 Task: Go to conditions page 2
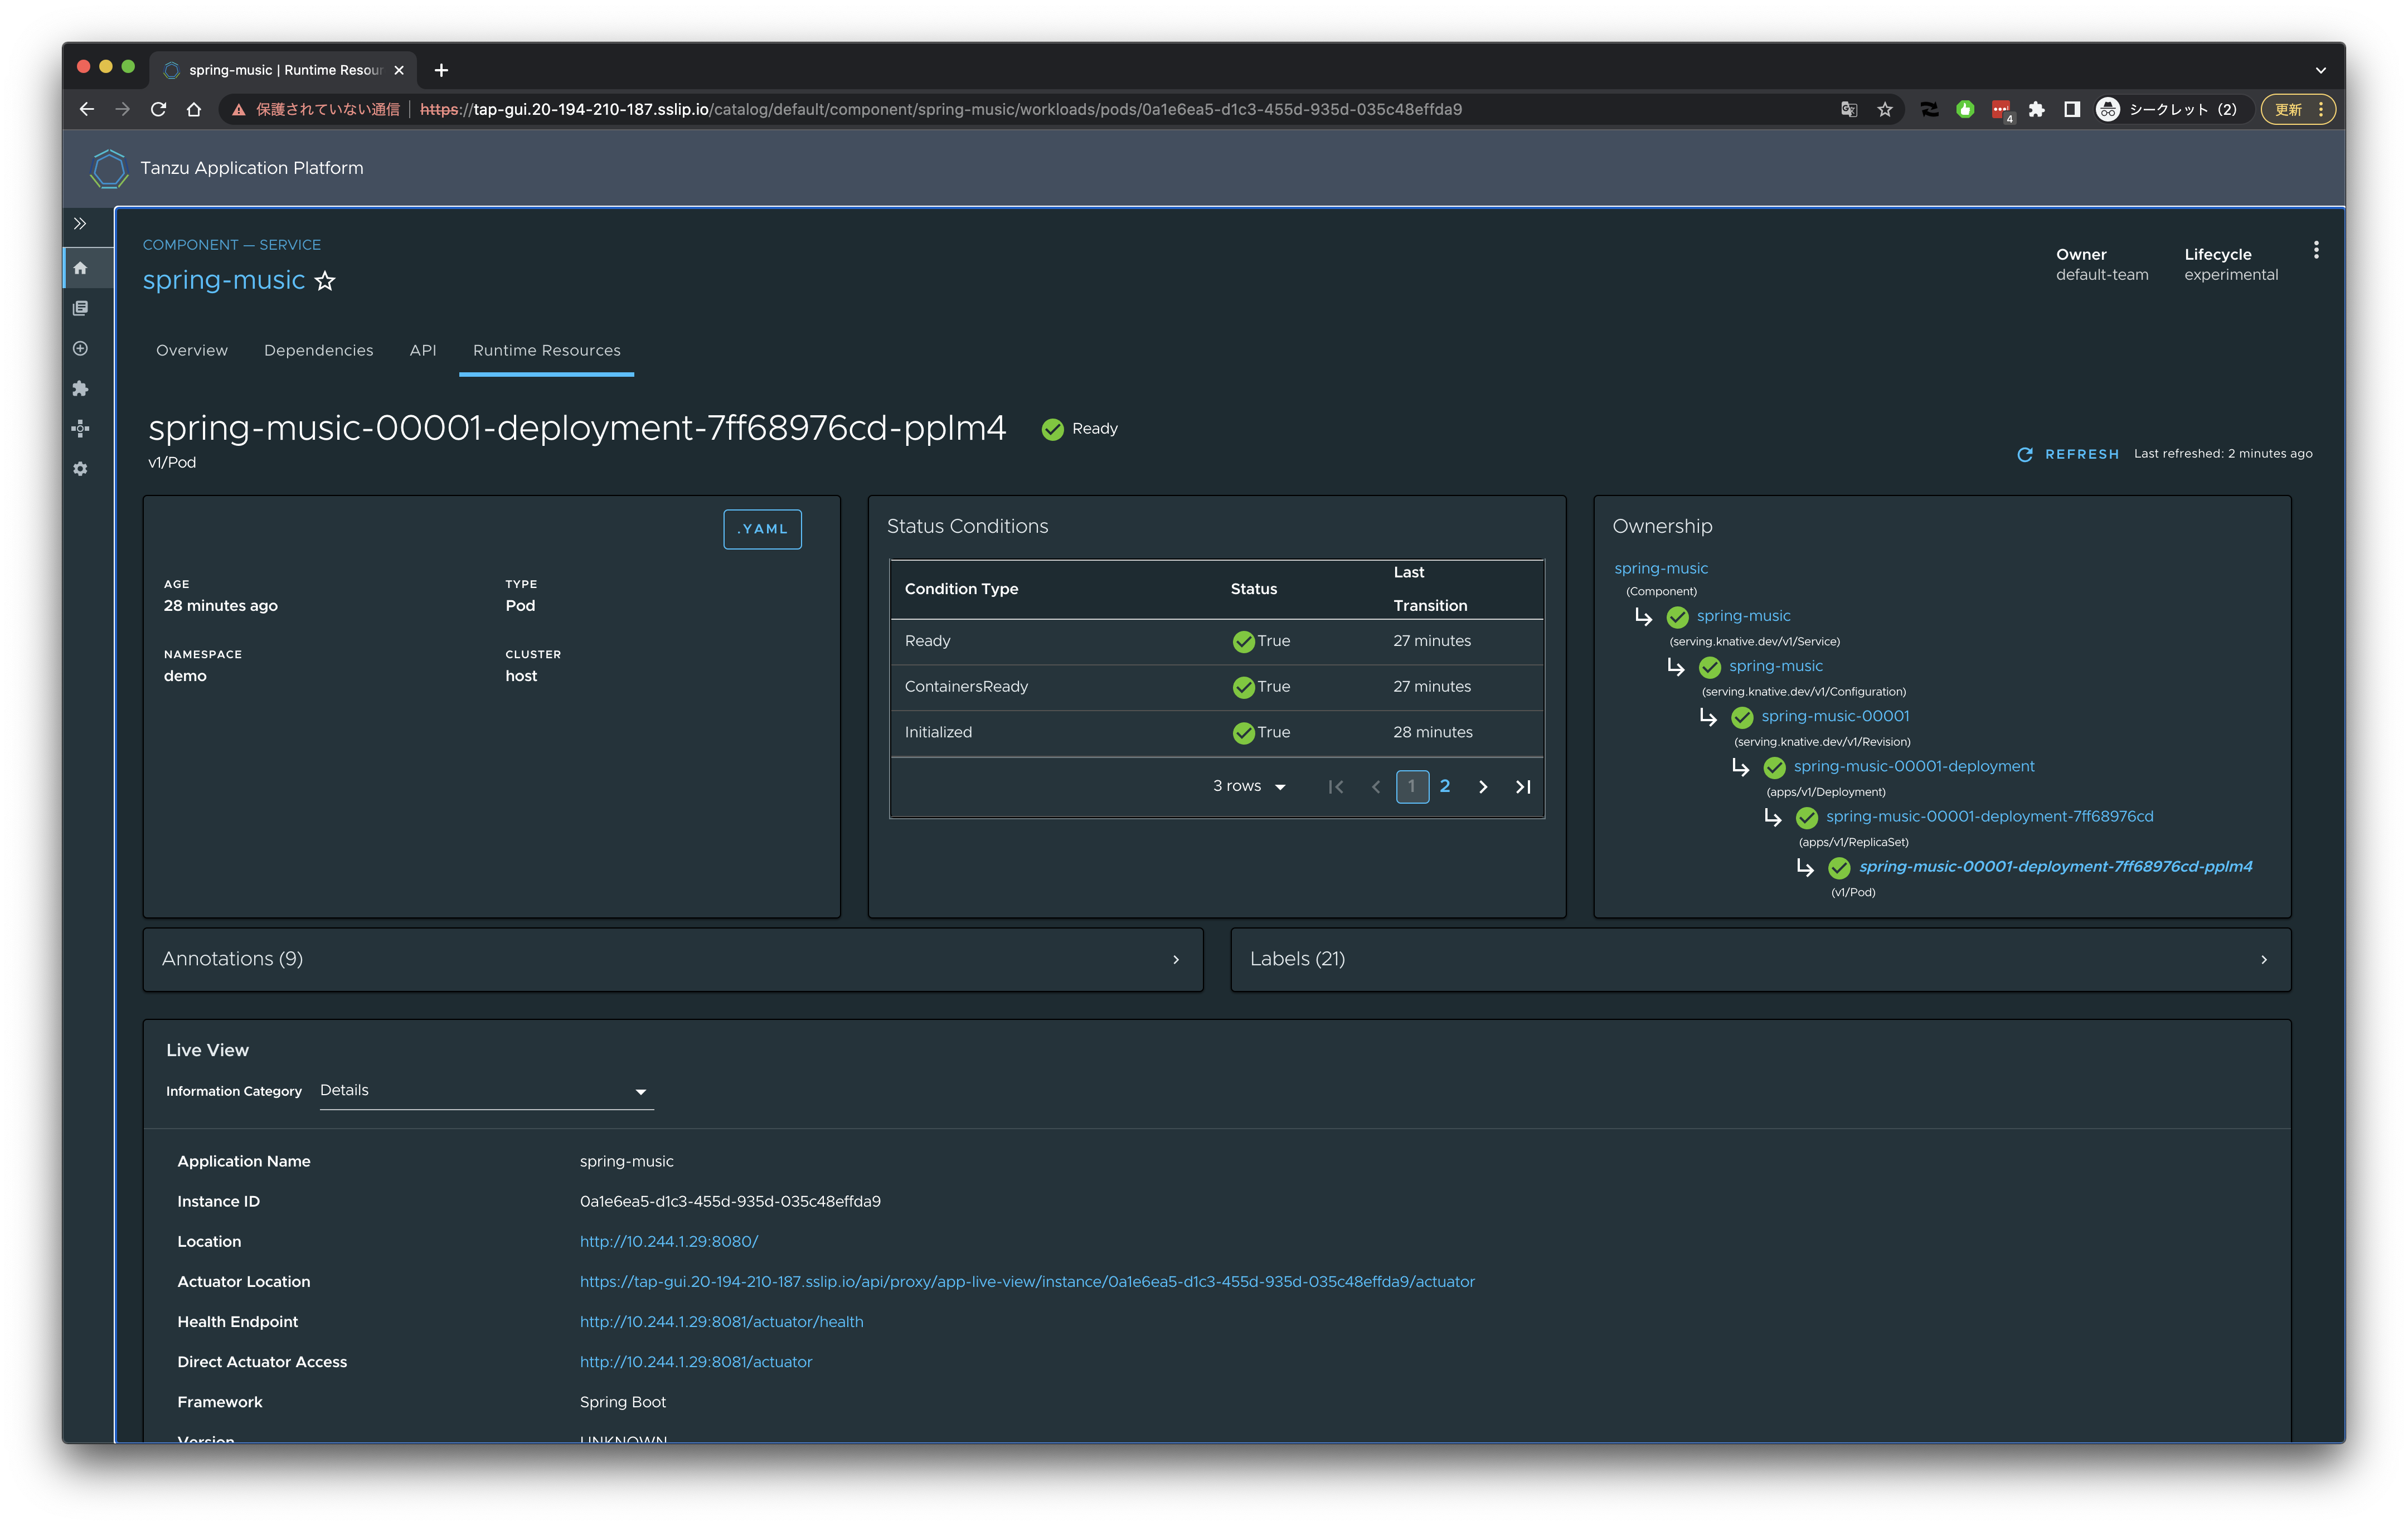tap(1445, 787)
